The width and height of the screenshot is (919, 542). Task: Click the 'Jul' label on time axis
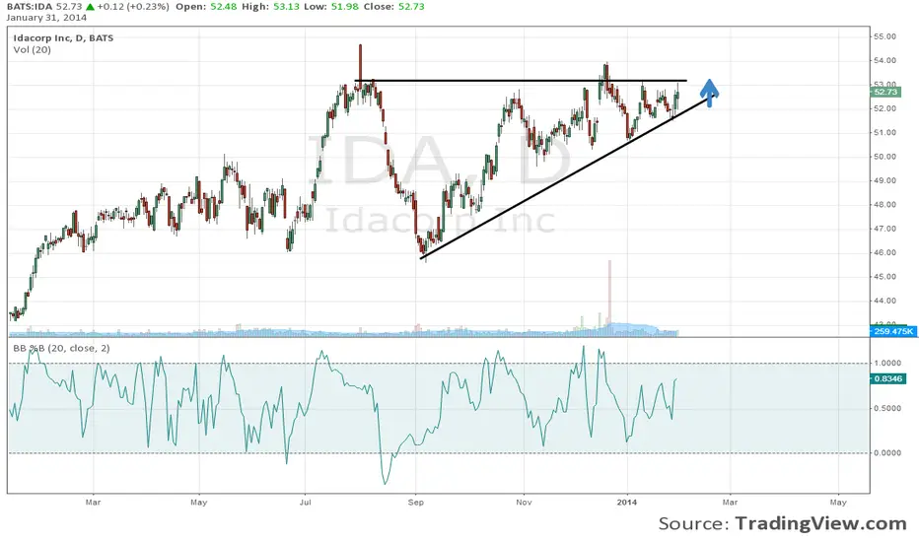click(x=305, y=503)
